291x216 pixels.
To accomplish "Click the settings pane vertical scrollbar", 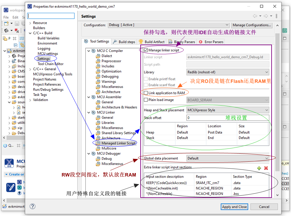I will click(277, 102).
